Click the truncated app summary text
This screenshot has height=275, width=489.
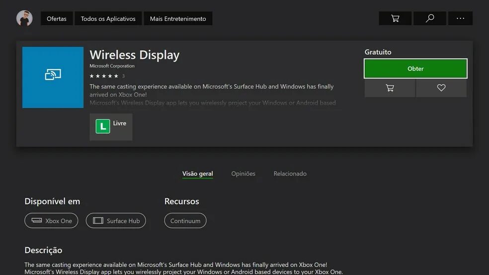click(x=213, y=94)
